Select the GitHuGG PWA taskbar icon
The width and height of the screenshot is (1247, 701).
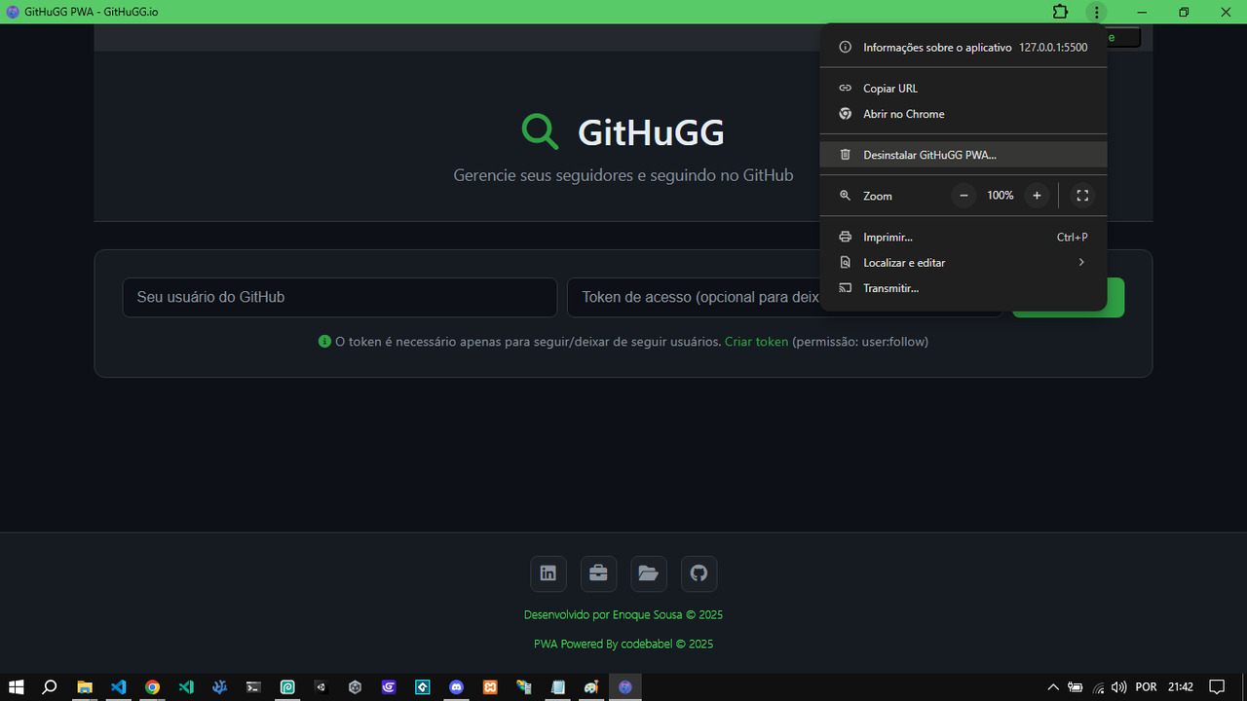pyautogui.click(x=625, y=686)
